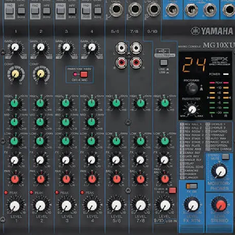Click the LEVEL 9/10 knob

(165, 206)
